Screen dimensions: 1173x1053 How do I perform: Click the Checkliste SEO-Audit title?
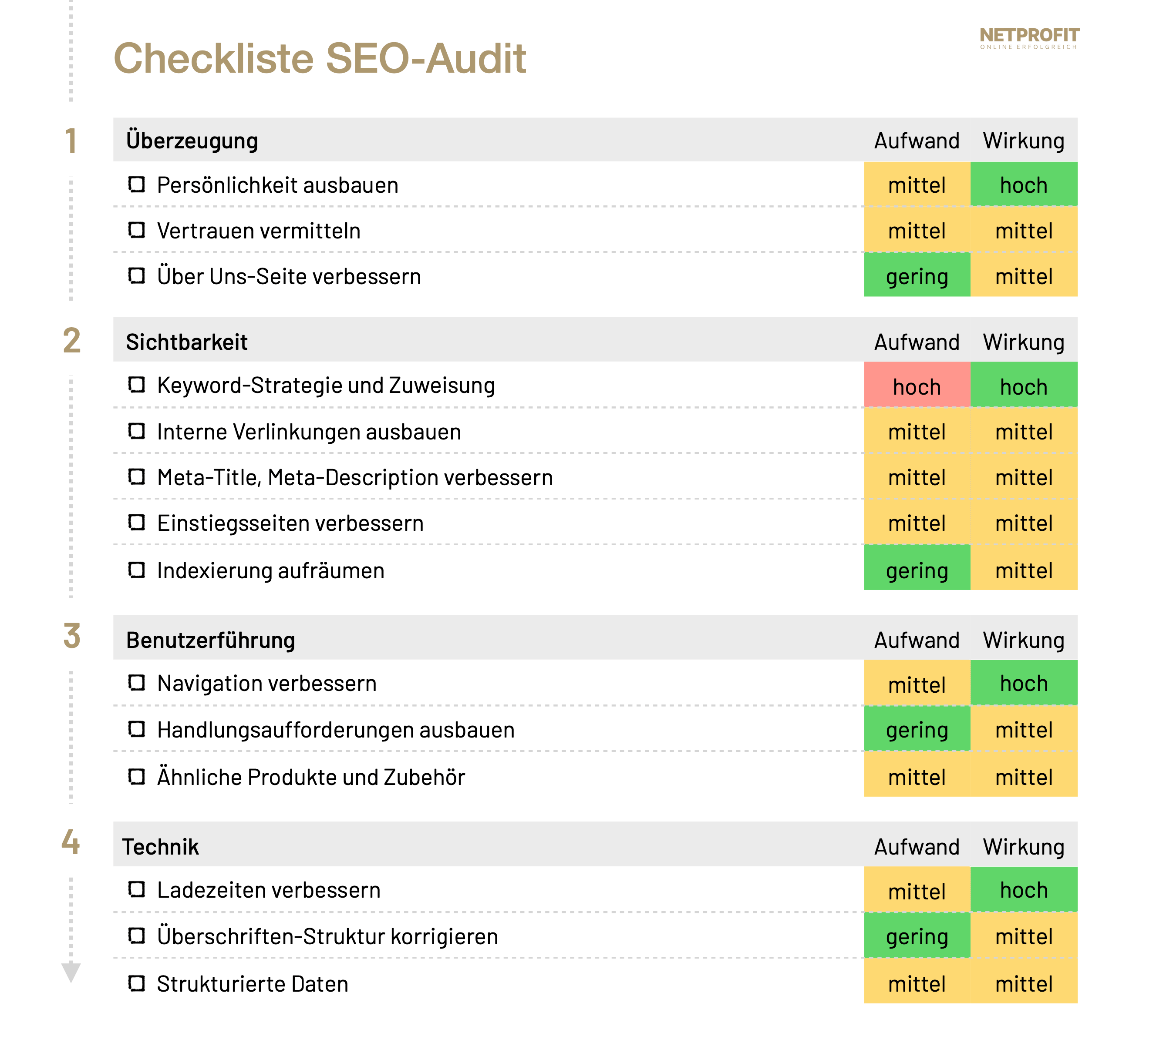coord(320,58)
